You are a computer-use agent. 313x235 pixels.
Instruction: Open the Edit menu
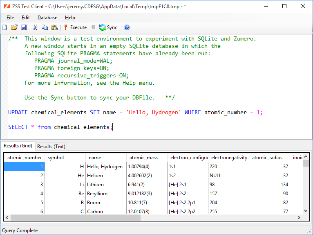[x=26, y=18]
